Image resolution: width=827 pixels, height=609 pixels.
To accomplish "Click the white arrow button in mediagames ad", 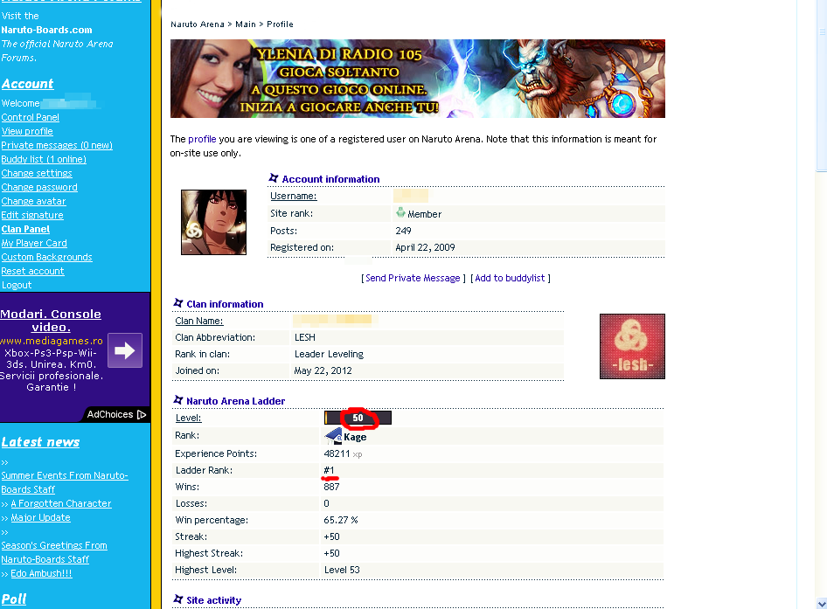I will [125, 350].
